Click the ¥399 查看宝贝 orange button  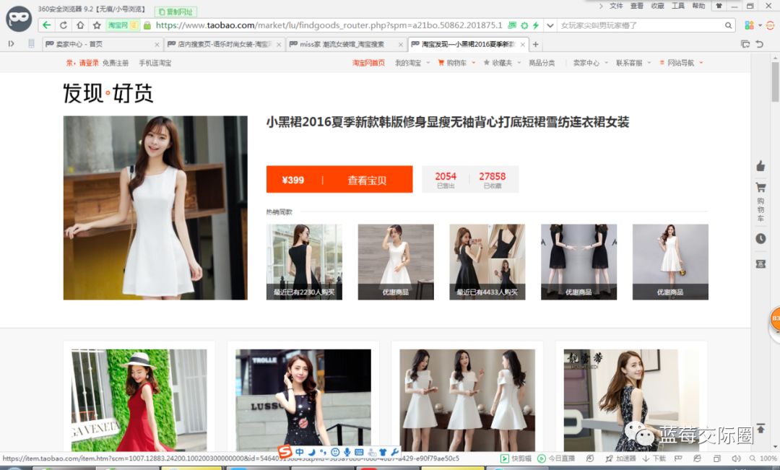[x=339, y=180]
